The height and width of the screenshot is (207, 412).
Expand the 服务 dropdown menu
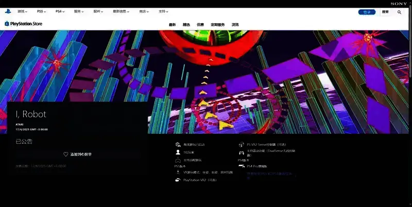click(x=79, y=11)
